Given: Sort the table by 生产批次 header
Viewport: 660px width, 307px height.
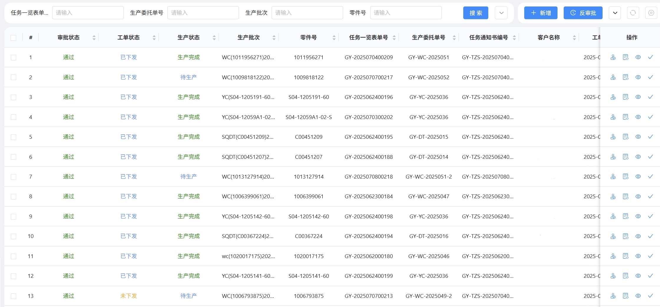Looking at the screenshot, I should tap(274, 38).
